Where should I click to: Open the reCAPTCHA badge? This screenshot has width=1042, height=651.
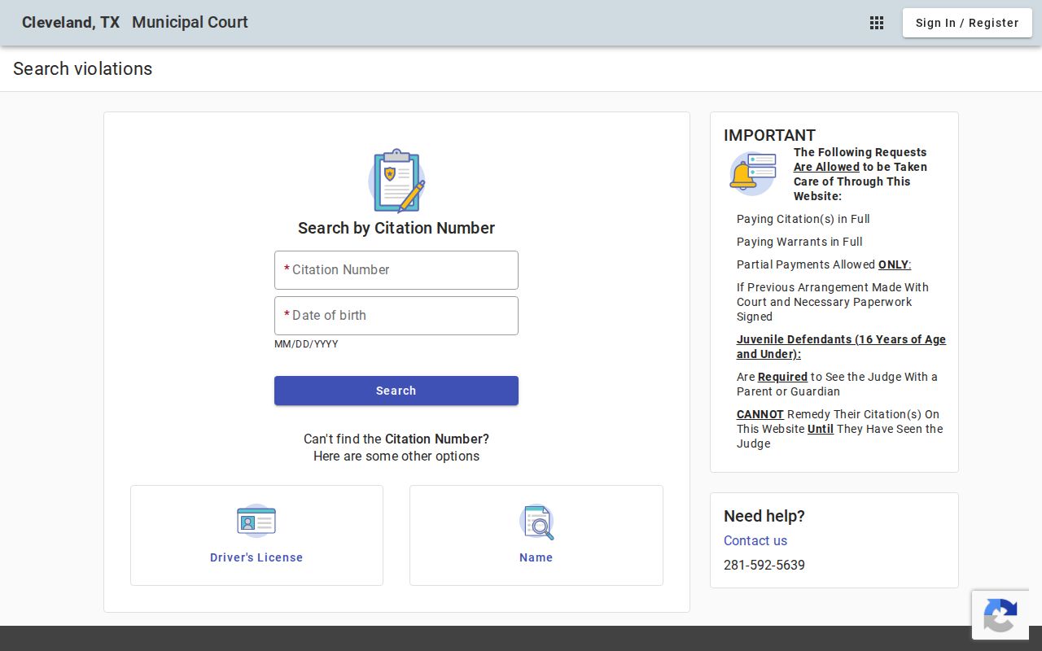(1000, 615)
